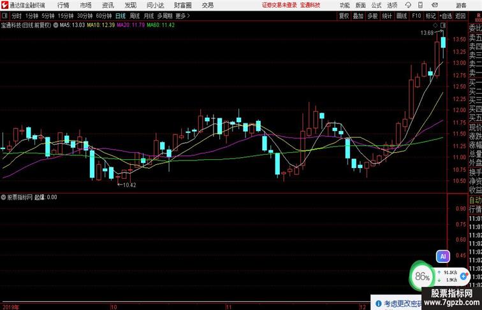Screen dimensions: 482x310
Task: Toggle the side panel icon beside the diamond
Action: click(443, 25)
